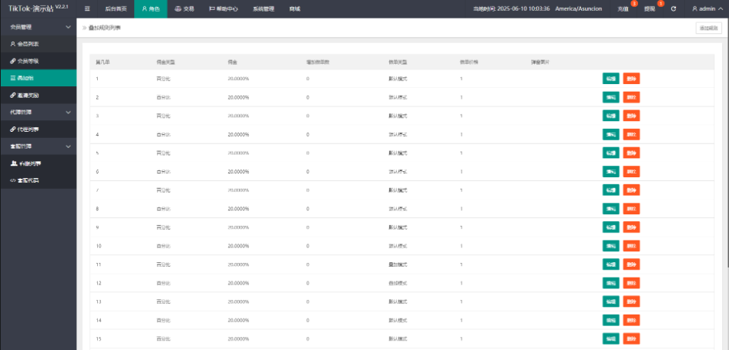Click the green edit button in row 4
Screen dimensions: 729x350
(x=611, y=134)
